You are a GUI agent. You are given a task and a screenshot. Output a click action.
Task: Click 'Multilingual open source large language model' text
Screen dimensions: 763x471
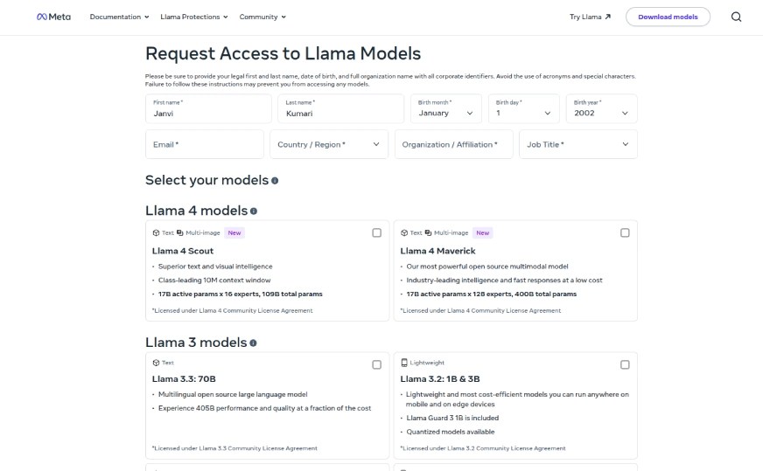pos(233,394)
